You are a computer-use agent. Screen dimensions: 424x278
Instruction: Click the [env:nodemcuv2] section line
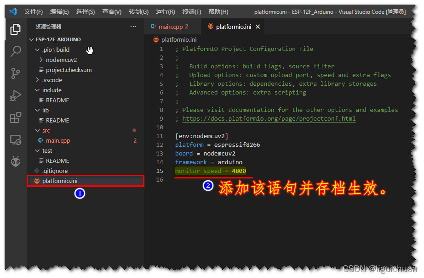tap(201, 136)
